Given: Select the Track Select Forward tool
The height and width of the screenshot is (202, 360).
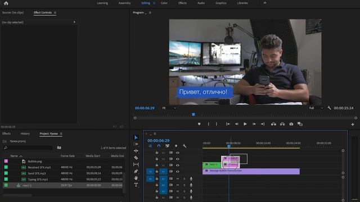Looking at the screenshot, I should [136, 144].
